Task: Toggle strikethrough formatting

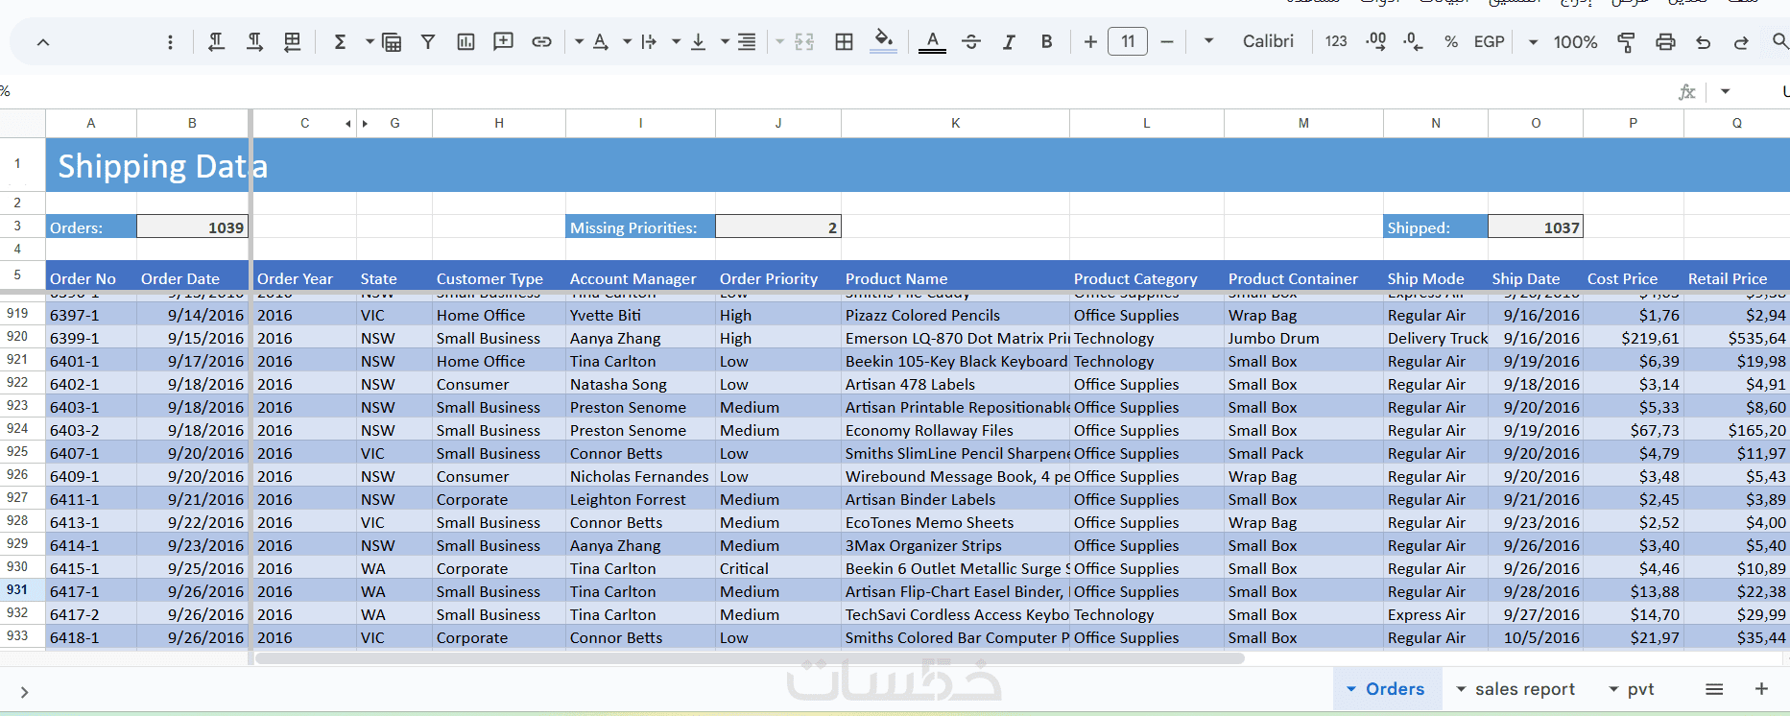Action: click(x=971, y=41)
